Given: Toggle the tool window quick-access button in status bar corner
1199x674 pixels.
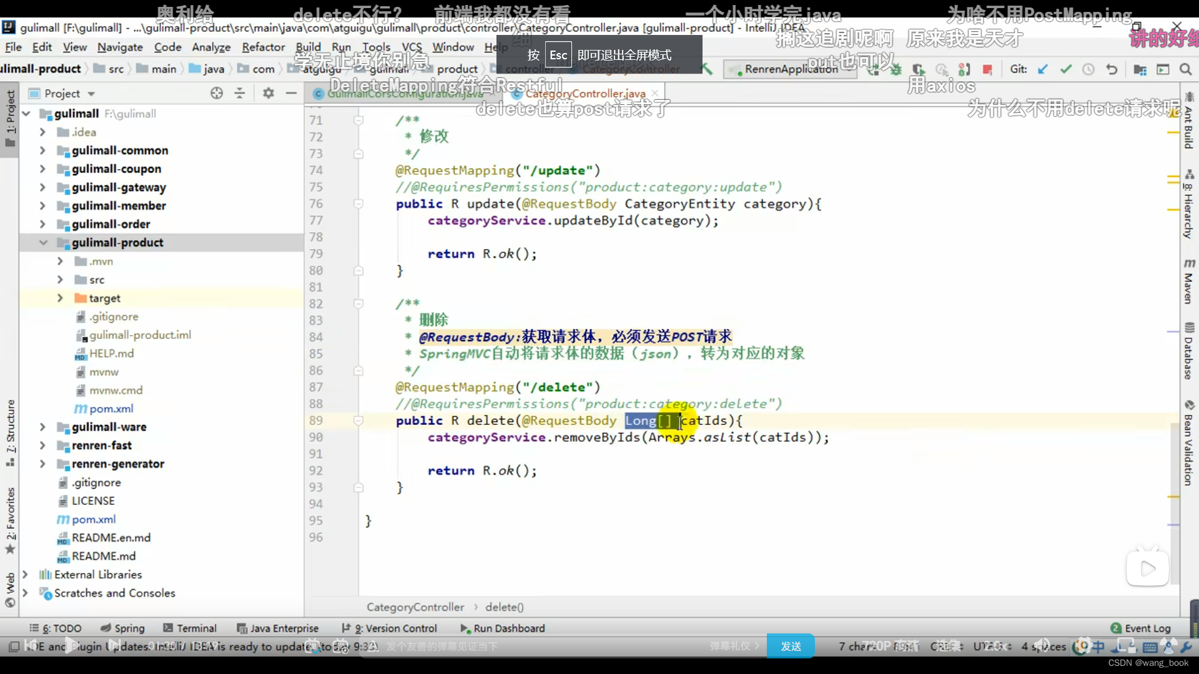Looking at the screenshot, I should pyautogui.click(x=13, y=647).
